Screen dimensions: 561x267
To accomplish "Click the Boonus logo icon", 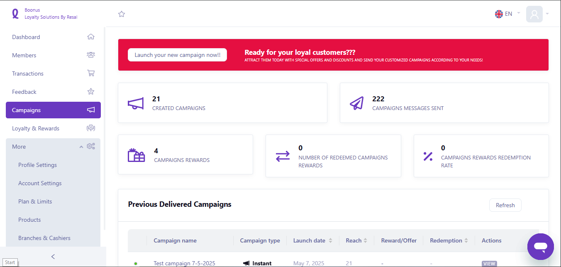I will point(15,14).
